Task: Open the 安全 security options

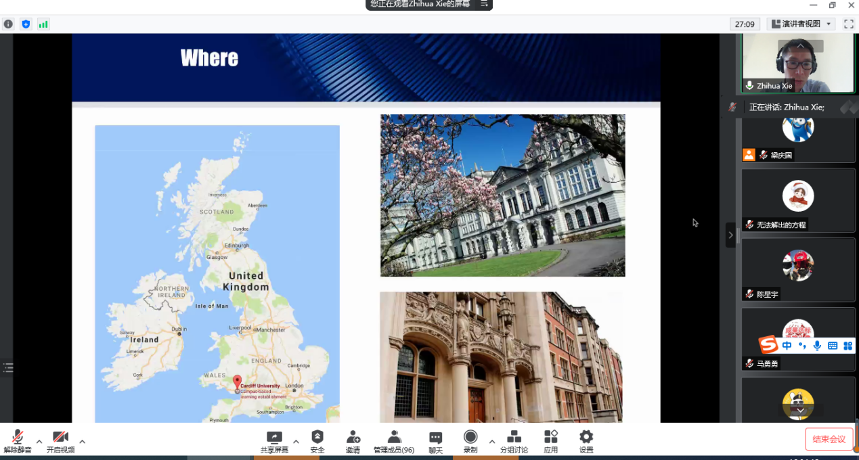Action: tap(317, 441)
